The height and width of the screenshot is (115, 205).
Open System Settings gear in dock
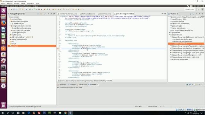[x=4, y=61]
